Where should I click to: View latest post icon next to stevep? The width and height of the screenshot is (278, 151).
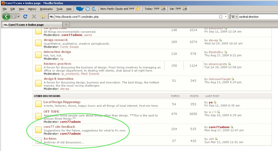click(220, 40)
